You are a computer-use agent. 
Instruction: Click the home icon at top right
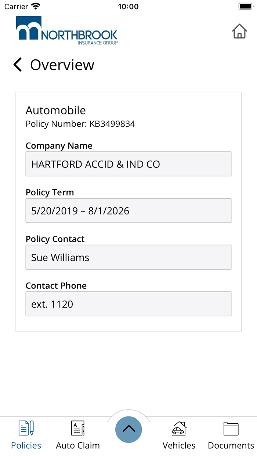239,32
